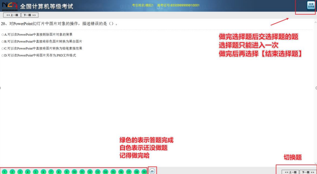Click 全国计算机等级考试 title text
317x174 pixels.
[x=47, y=6]
